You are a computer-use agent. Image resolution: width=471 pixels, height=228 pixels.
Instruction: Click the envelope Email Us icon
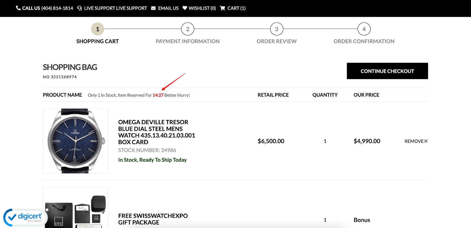click(153, 8)
